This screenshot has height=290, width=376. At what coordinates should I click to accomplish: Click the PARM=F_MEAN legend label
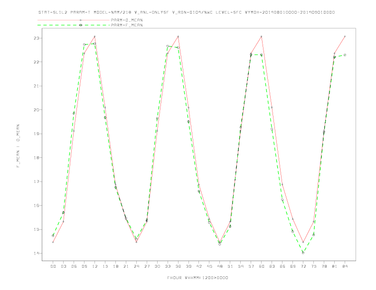click(127, 25)
